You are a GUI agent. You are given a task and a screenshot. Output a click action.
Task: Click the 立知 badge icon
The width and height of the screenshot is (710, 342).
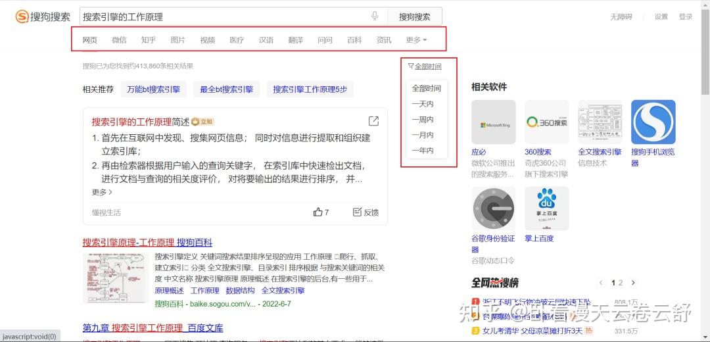[x=203, y=122]
